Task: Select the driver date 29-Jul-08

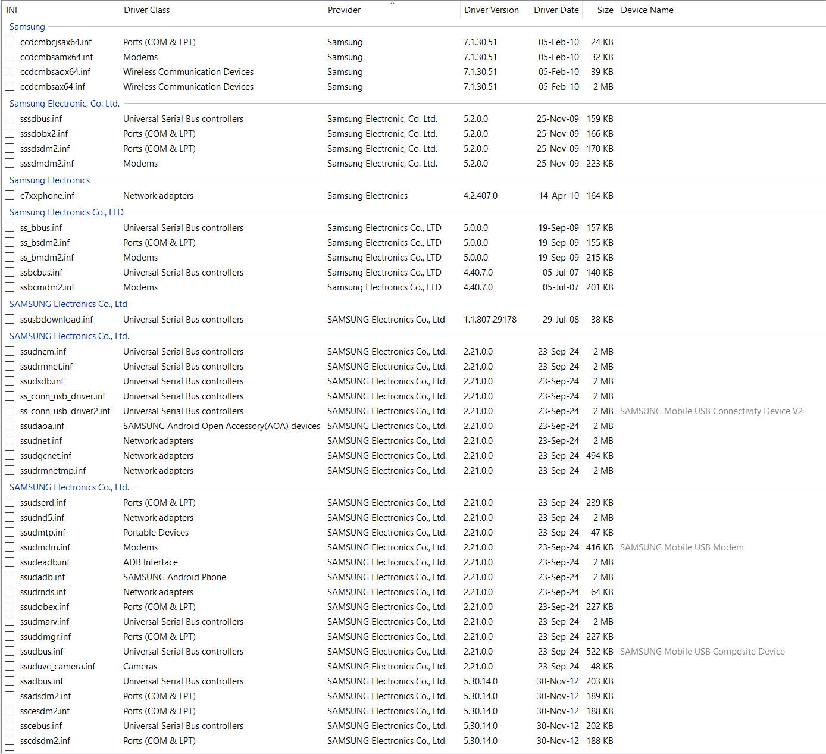Action: point(561,320)
